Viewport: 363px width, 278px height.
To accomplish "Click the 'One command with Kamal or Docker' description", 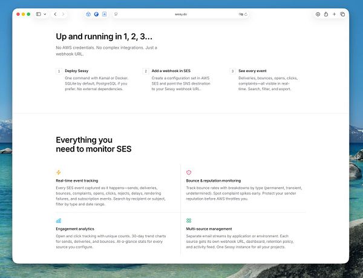I will (x=96, y=84).
